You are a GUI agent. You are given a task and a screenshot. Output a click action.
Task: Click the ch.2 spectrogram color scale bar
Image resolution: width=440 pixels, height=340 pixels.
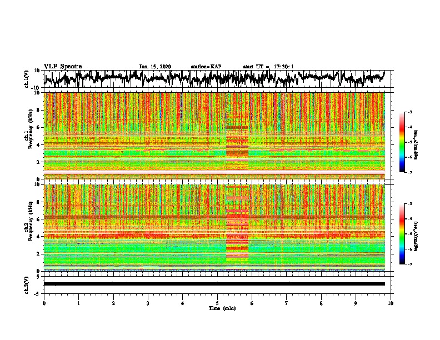pyautogui.click(x=402, y=234)
